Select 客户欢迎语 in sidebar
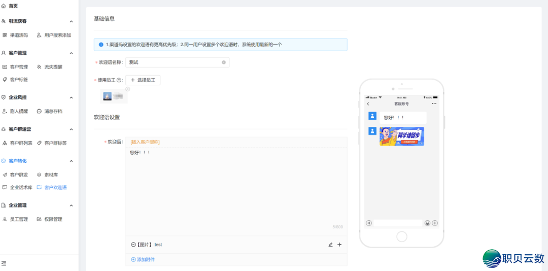548x271 pixels. tap(52, 187)
